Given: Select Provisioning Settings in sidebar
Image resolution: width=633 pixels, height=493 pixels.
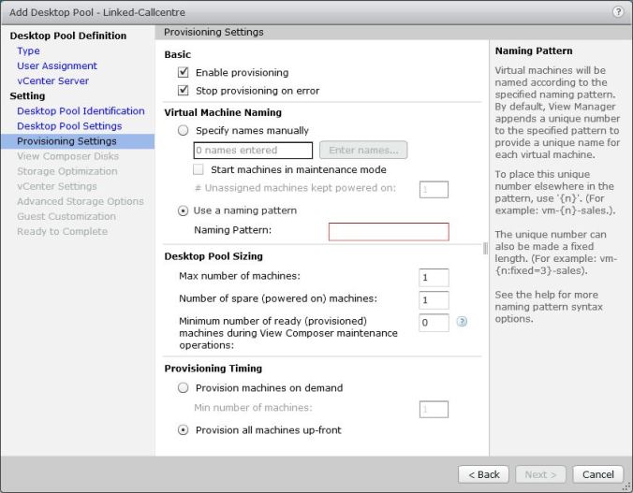Looking at the screenshot, I should [x=66, y=140].
